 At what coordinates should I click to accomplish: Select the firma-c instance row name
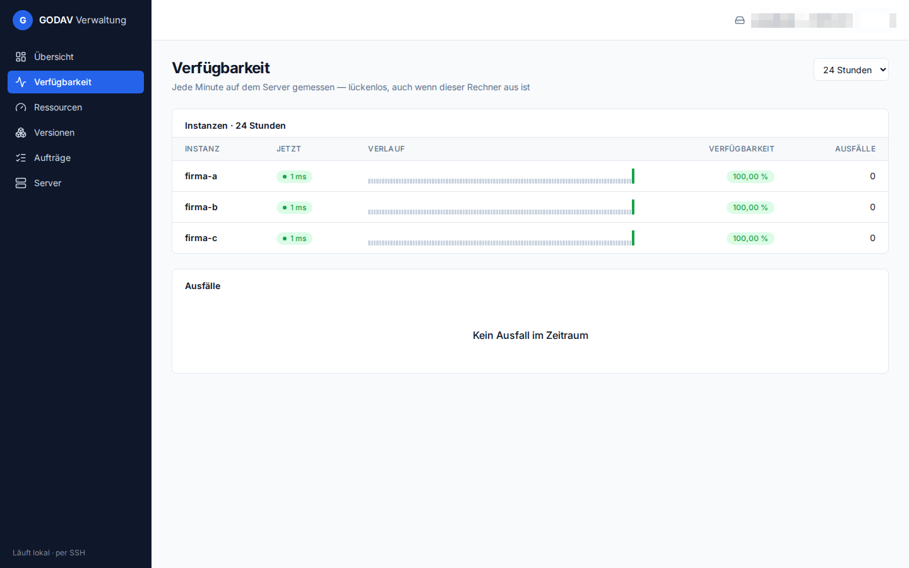pyautogui.click(x=201, y=238)
